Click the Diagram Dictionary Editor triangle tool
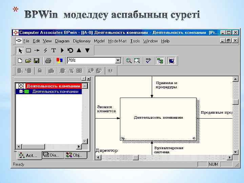This screenshot has width=244, height=183. [62, 50]
